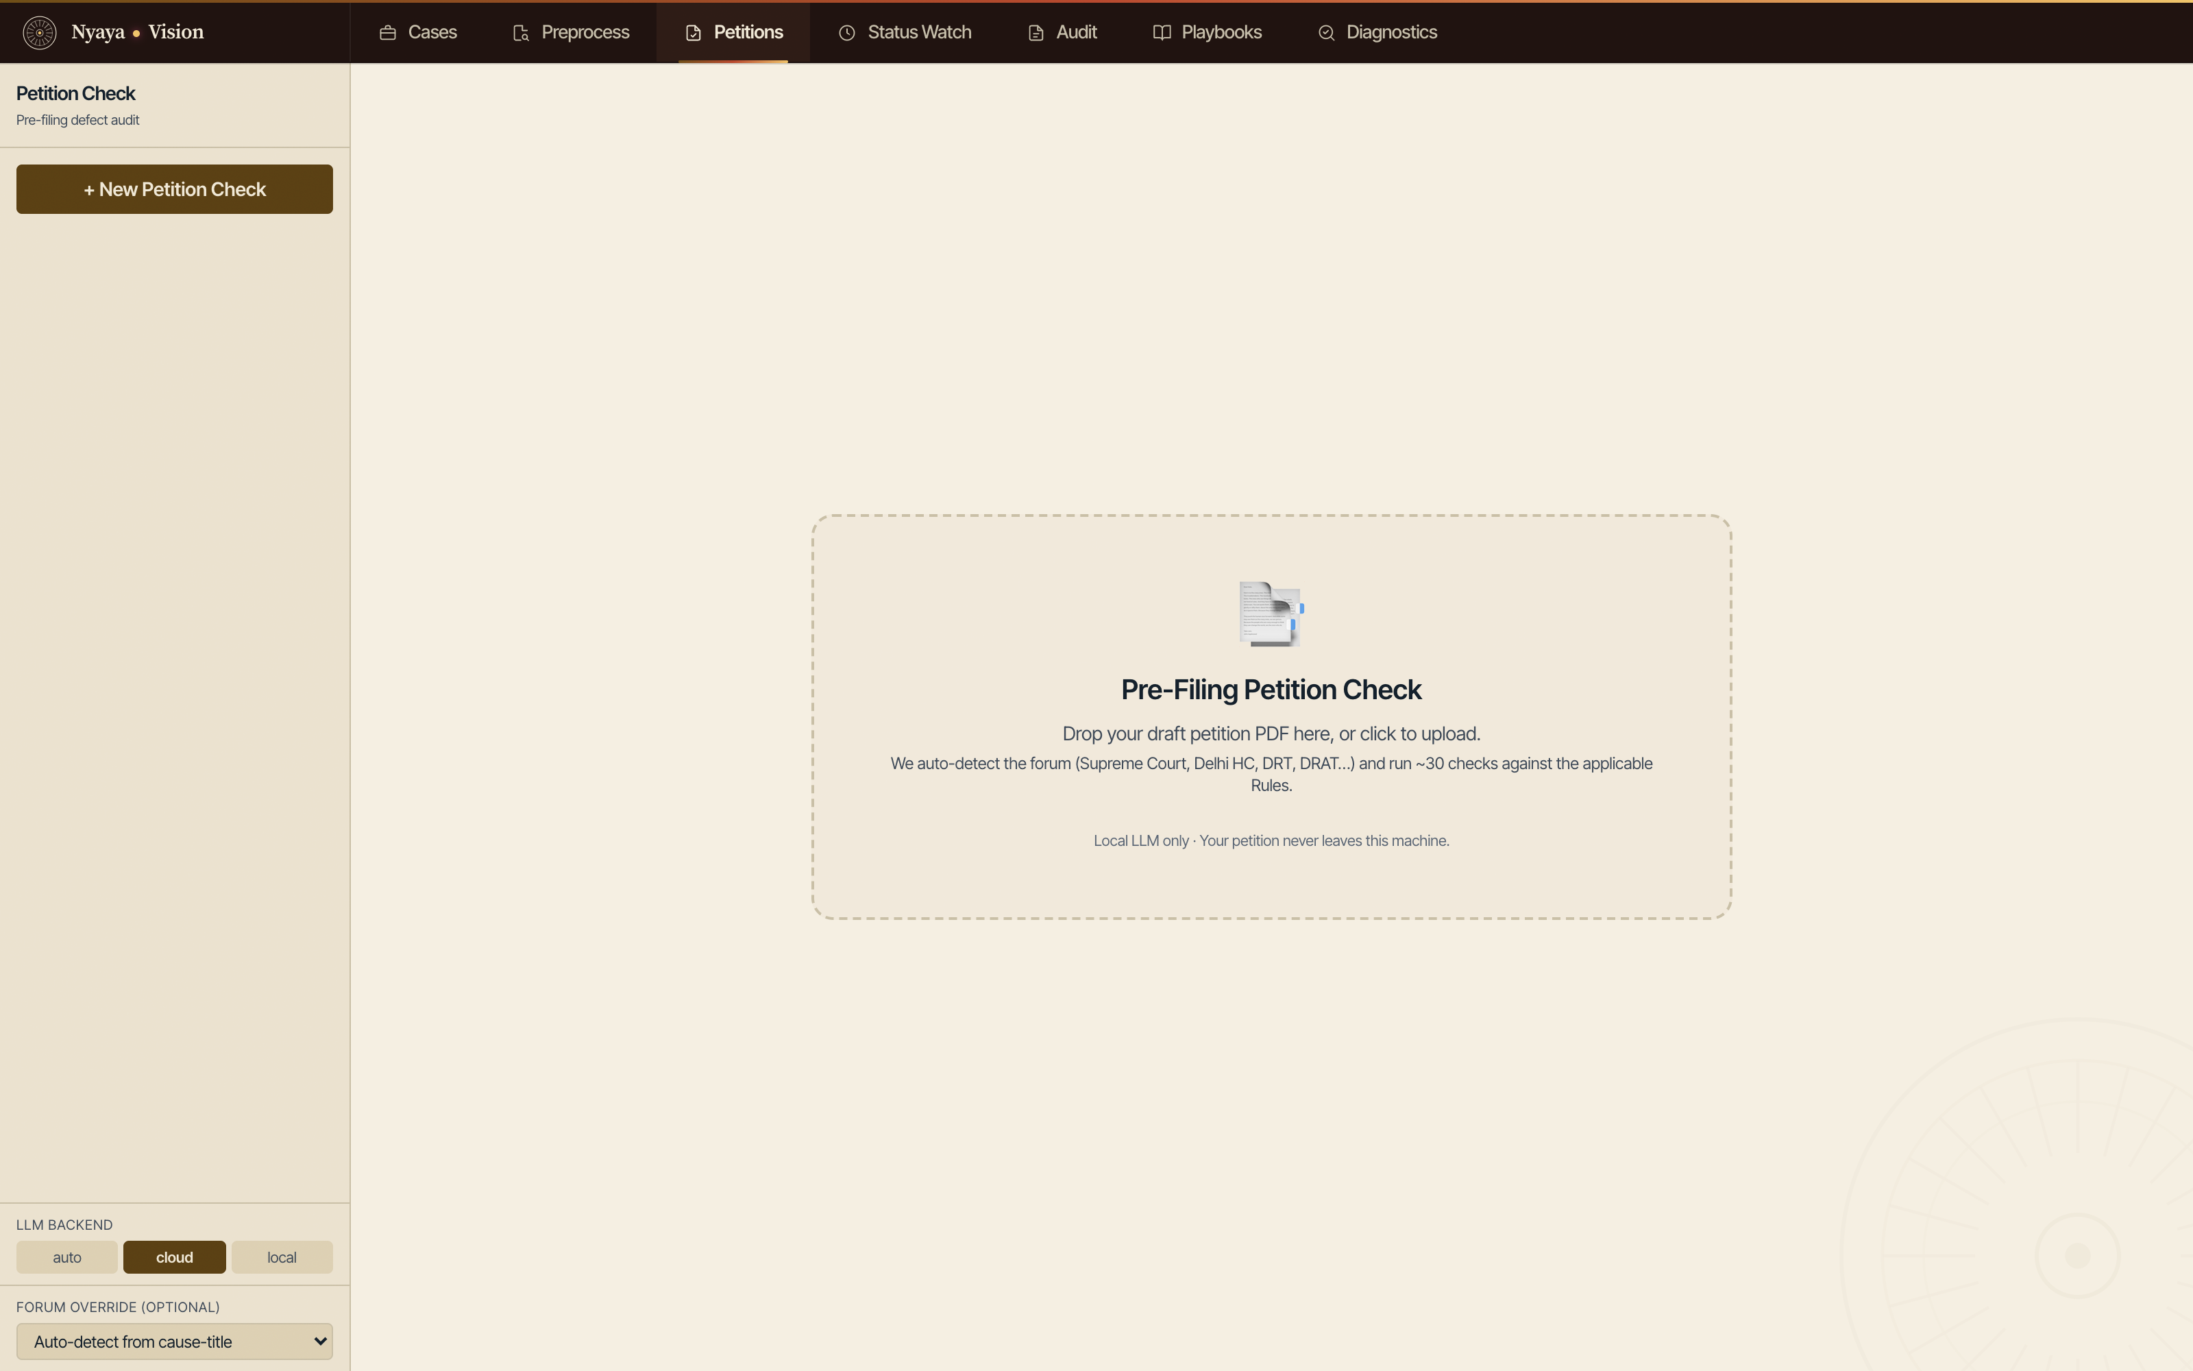The width and height of the screenshot is (2193, 1371).
Task: Click the 'LLM BACKEND' label
Action: pyautogui.click(x=64, y=1225)
